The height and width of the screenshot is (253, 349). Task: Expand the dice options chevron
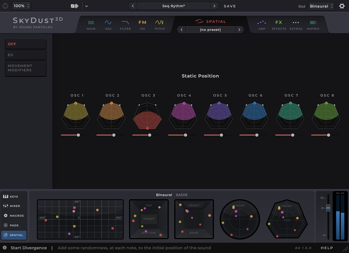coord(87,6)
